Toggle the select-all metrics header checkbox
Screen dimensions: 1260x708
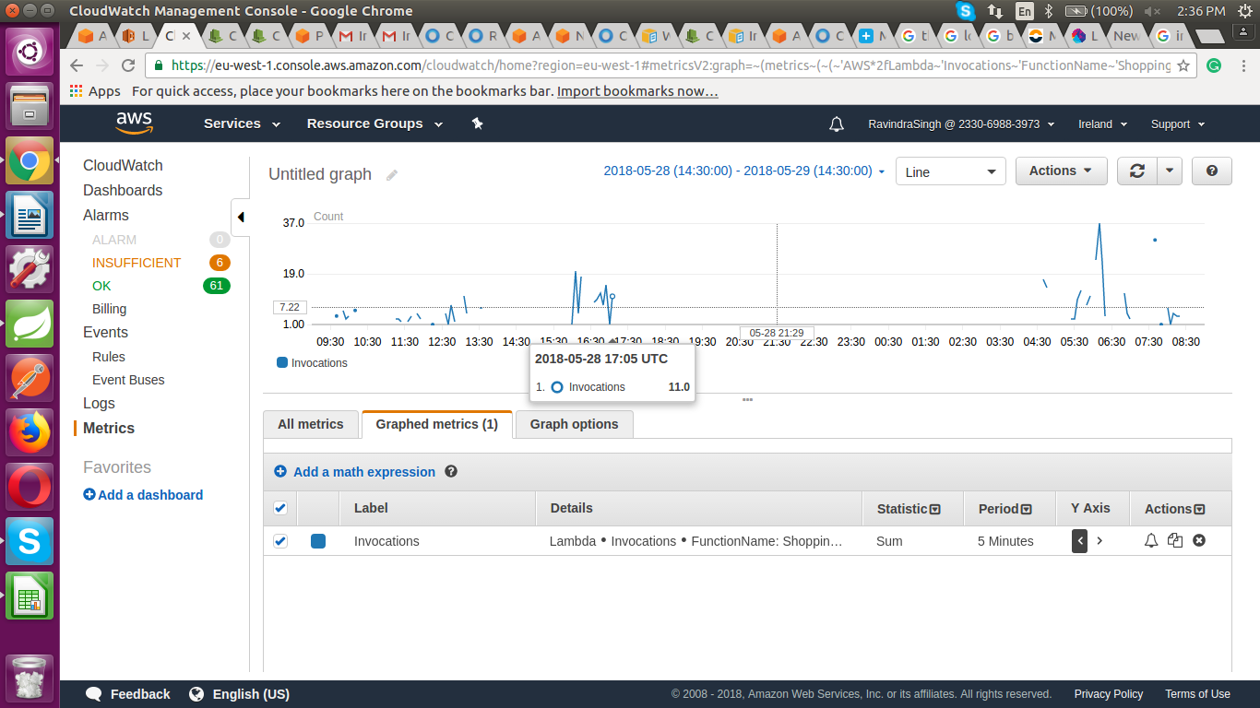[x=280, y=508]
